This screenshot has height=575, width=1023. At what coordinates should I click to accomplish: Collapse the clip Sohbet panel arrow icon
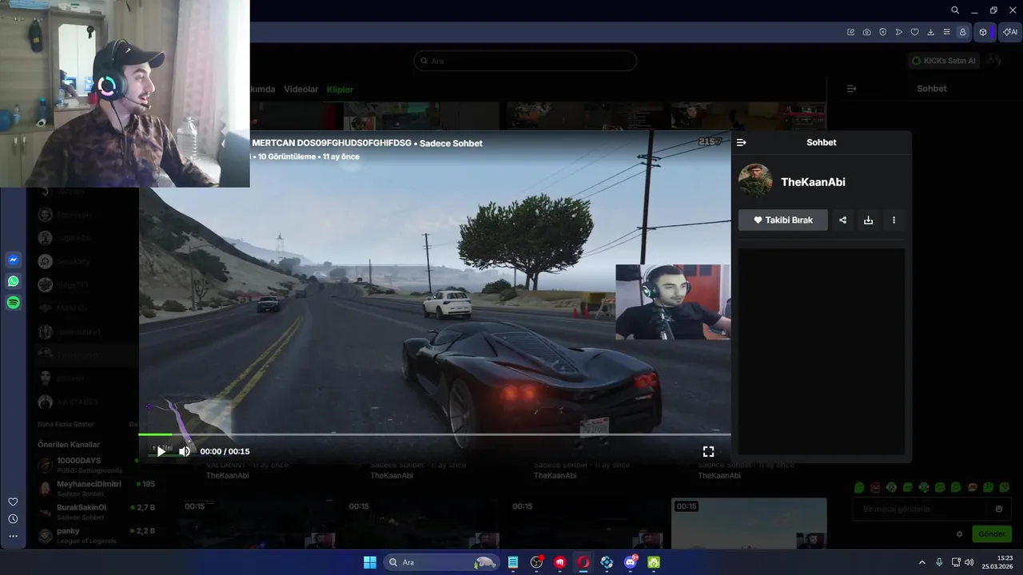click(x=741, y=142)
